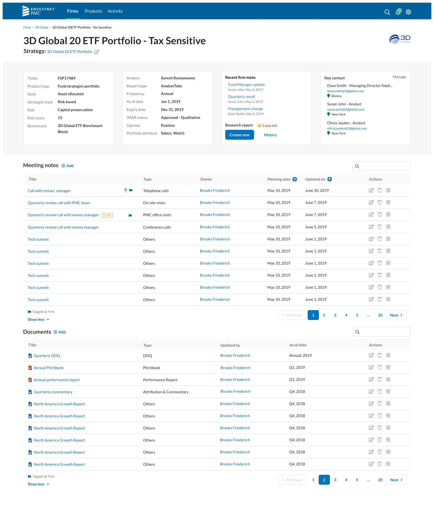Go to Firms in the breadcrumb

tap(27, 27)
